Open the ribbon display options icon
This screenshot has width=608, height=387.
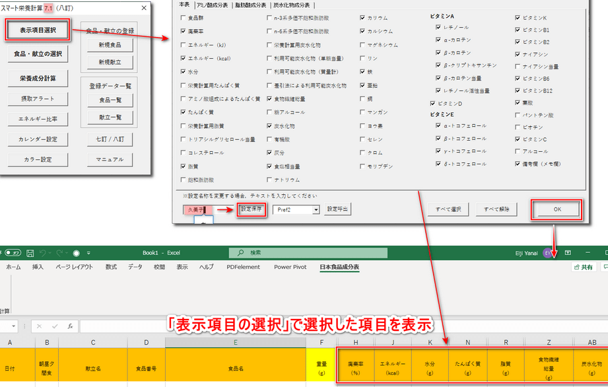[568, 252]
